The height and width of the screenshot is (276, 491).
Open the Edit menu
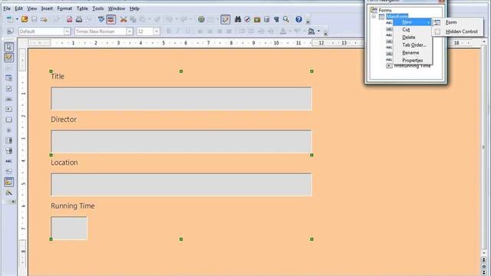coord(18,8)
